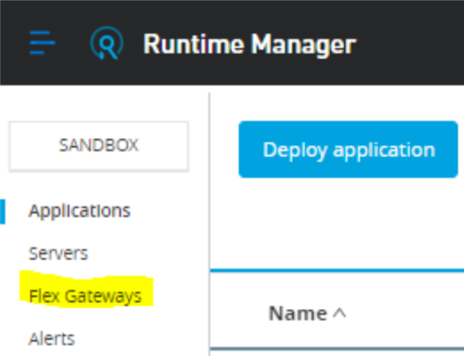464x356 pixels.
Task: Open the Alerts section
Action: click(x=52, y=338)
